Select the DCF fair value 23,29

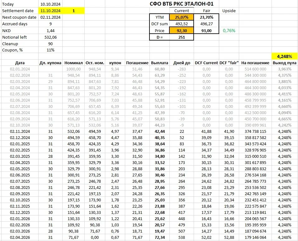(229, 188)
